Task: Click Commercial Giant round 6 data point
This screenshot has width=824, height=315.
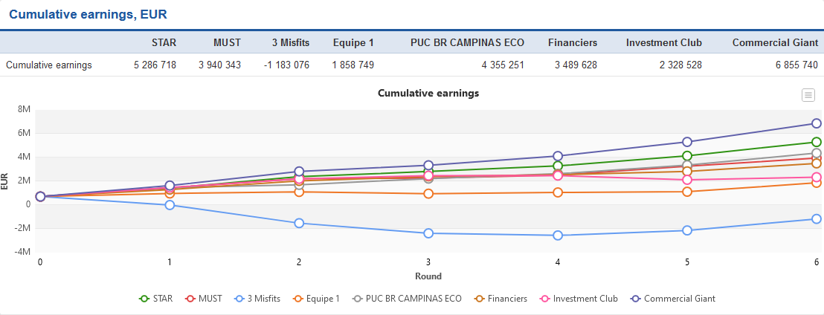Action: click(x=816, y=123)
